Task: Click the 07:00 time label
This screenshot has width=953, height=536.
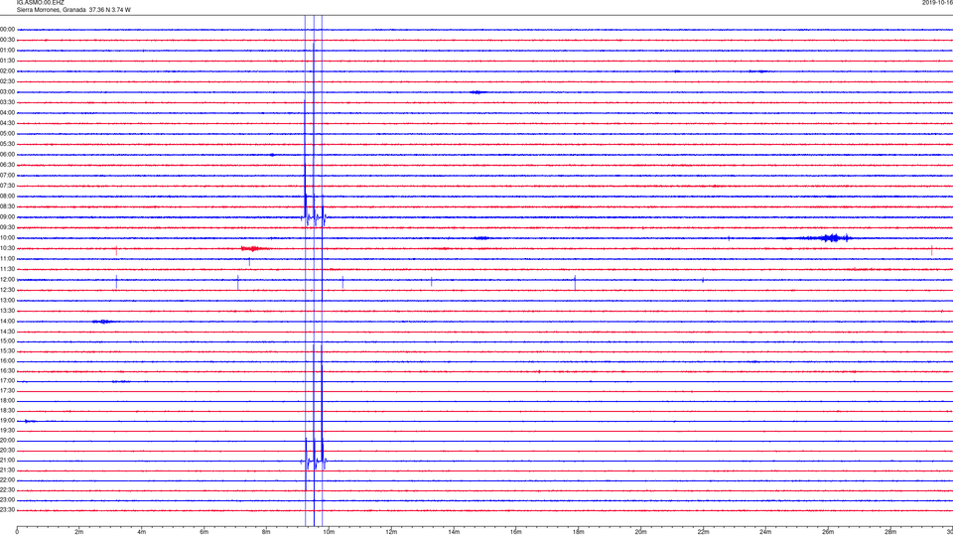Action: (x=7, y=176)
